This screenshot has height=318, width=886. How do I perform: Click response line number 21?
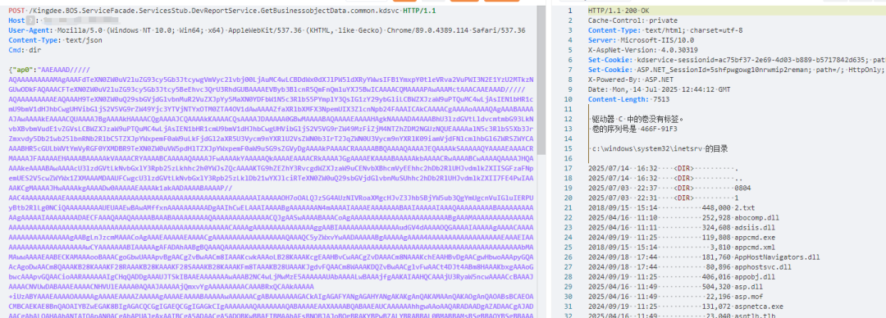pyautogui.click(x=569, y=208)
